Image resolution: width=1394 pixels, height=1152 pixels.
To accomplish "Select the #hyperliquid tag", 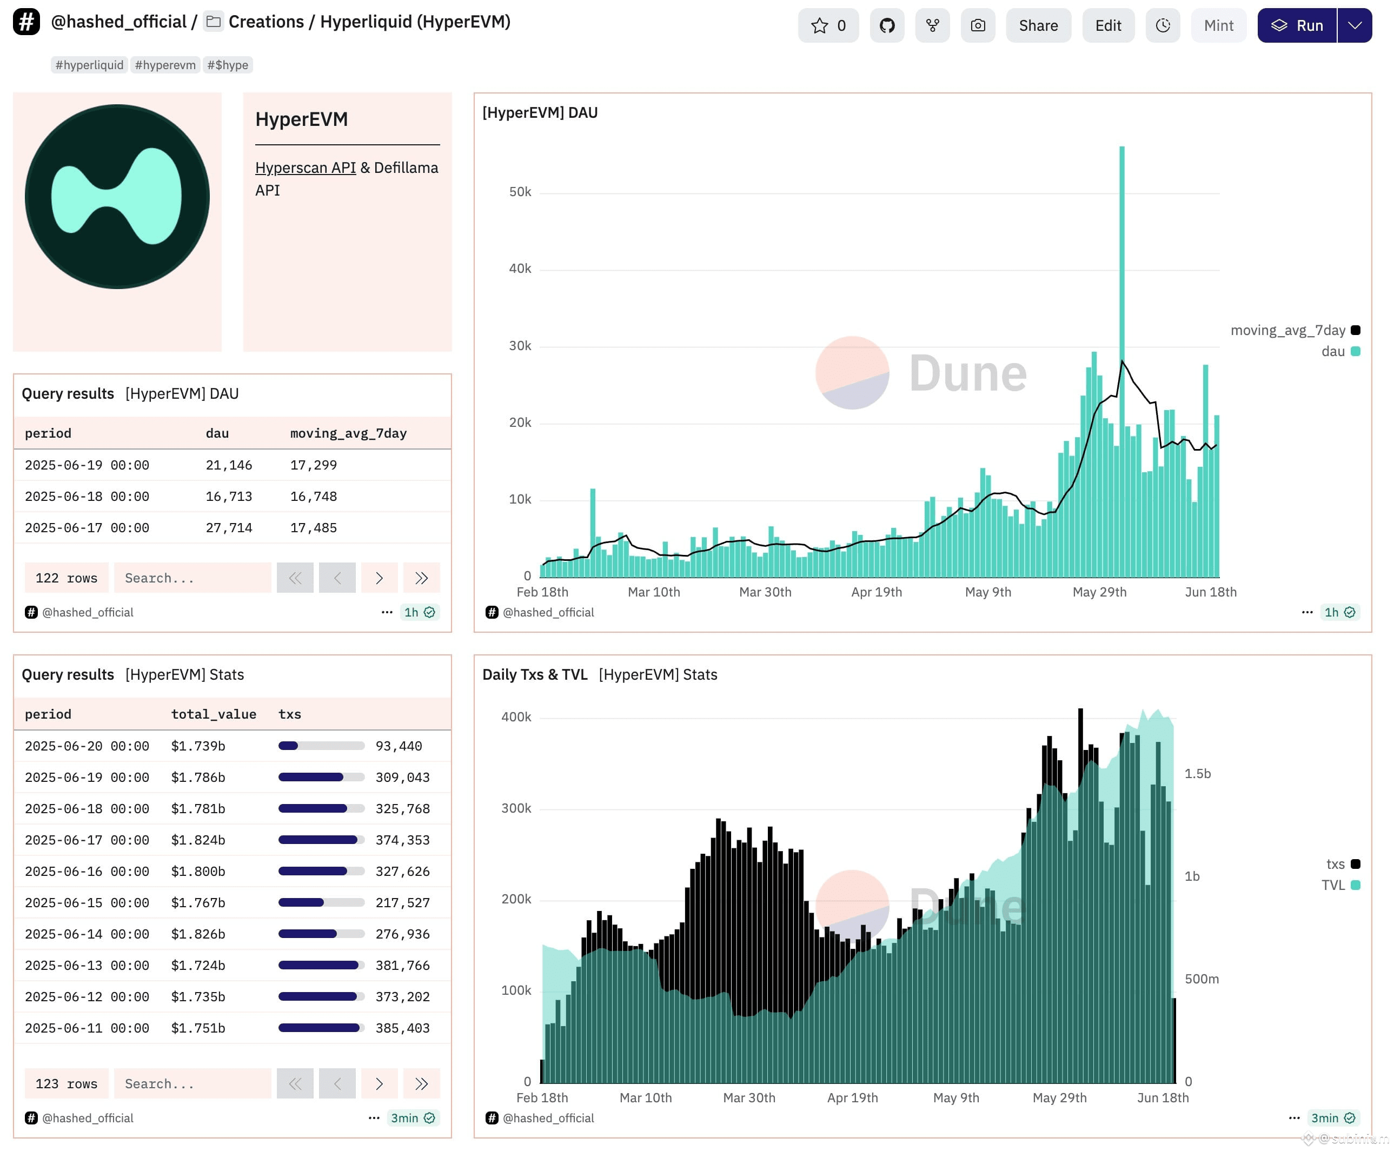I will tap(89, 64).
